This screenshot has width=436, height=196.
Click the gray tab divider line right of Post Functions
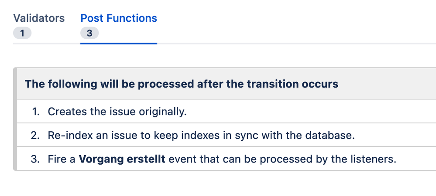pyautogui.click(x=296, y=43)
